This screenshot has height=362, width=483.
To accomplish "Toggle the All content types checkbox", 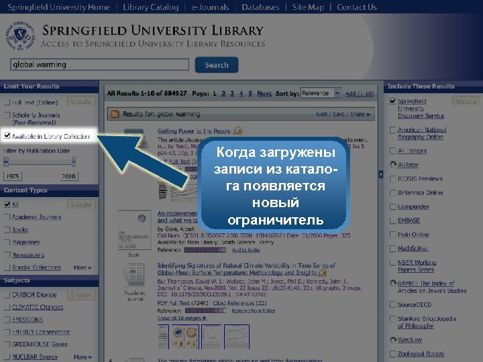I will [7, 204].
